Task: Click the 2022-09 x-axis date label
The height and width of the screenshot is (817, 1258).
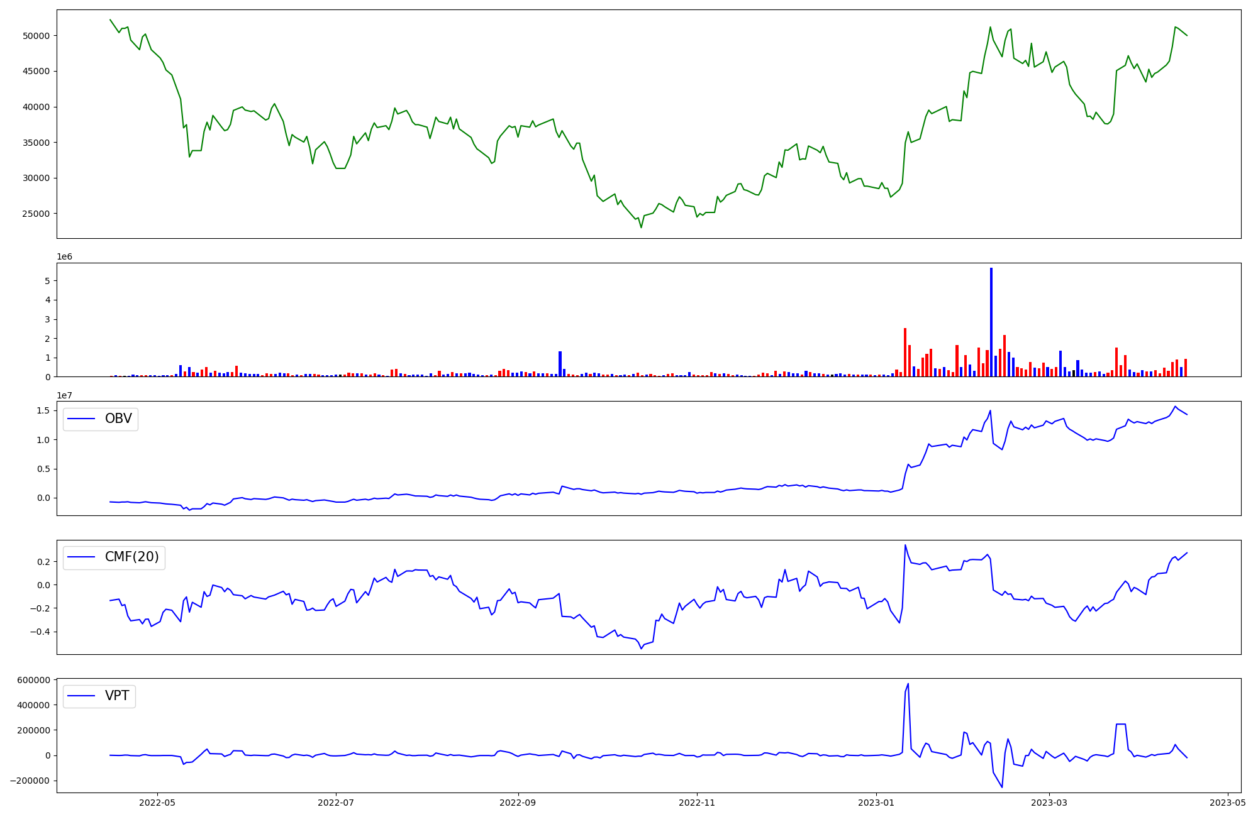Action: pyautogui.click(x=518, y=802)
